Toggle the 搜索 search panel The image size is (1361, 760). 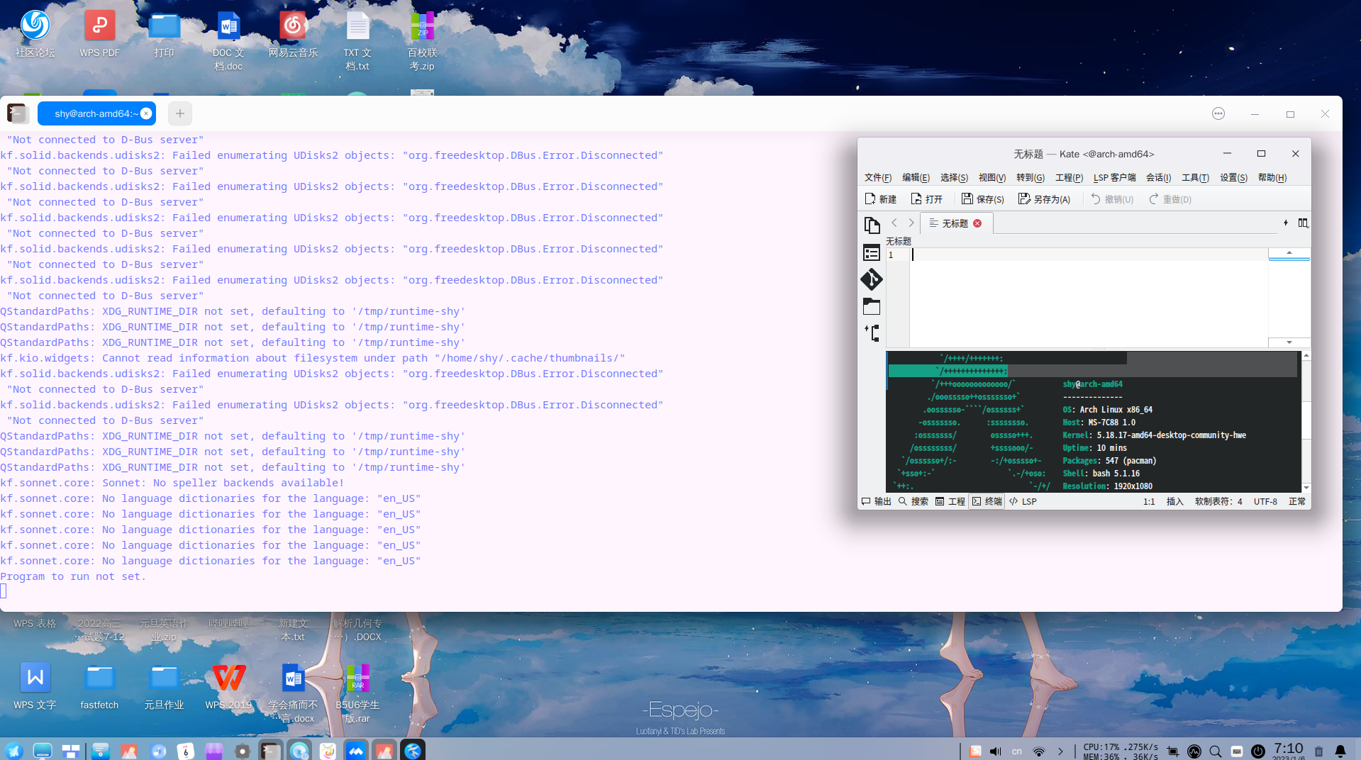[913, 501]
